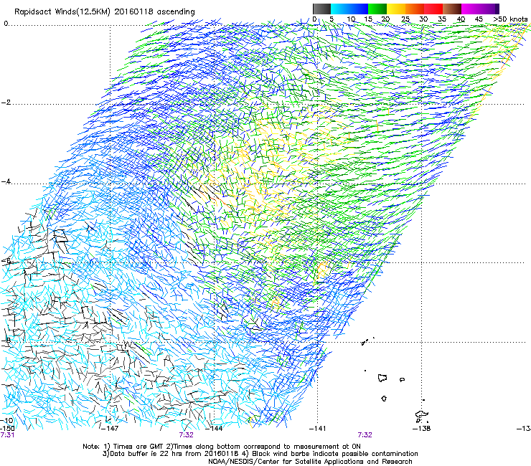The height and width of the screenshot is (466, 531).
Task: Click the longitude label "-150"
Action: [7, 429]
